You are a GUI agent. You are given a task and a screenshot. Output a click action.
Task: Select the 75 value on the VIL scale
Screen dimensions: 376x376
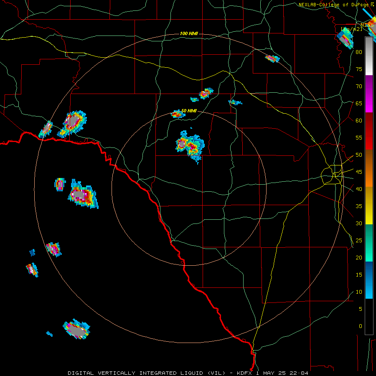pyautogui.click(x=359, y=69)
